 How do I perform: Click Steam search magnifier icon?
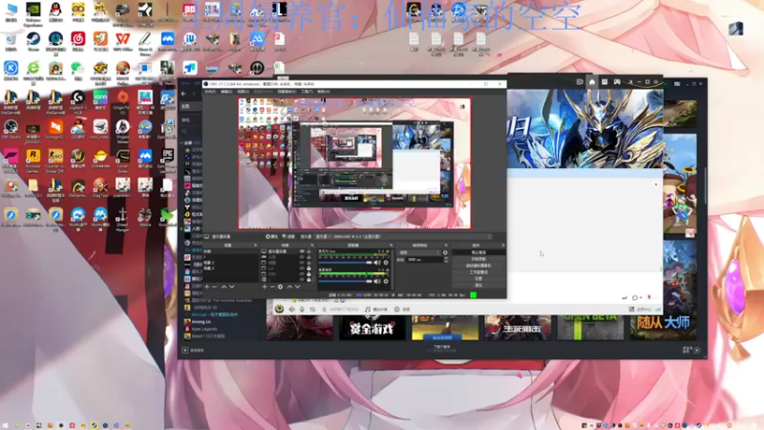click(184, 131)
